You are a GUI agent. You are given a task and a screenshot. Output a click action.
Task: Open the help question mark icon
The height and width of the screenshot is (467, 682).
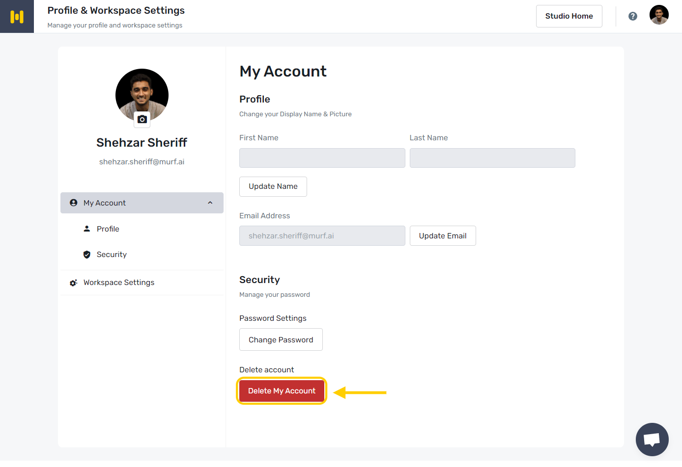[x=633, y=16]
